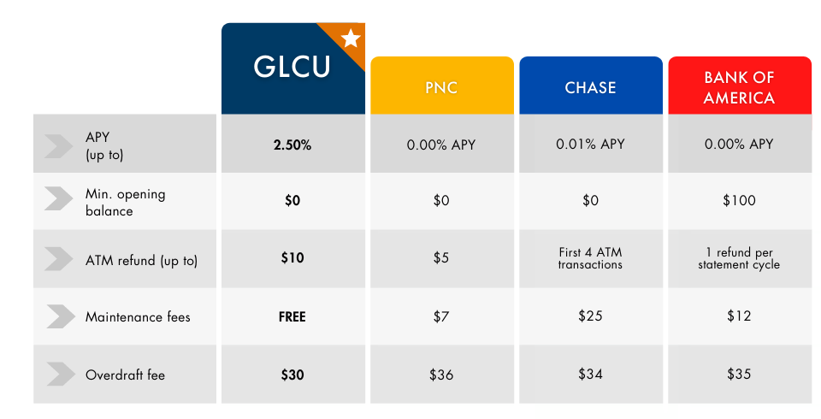
Task: Select the GLCU column header
Action: 293,68
